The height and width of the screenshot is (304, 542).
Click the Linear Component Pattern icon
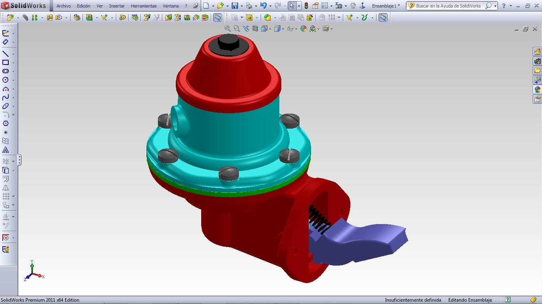point(35,18)
